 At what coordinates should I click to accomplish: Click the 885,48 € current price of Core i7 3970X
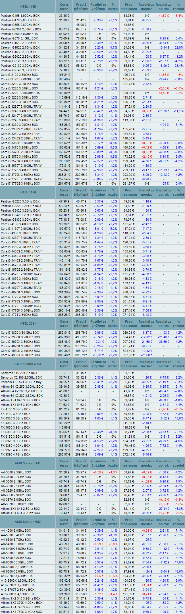click(x=64, y=342)
